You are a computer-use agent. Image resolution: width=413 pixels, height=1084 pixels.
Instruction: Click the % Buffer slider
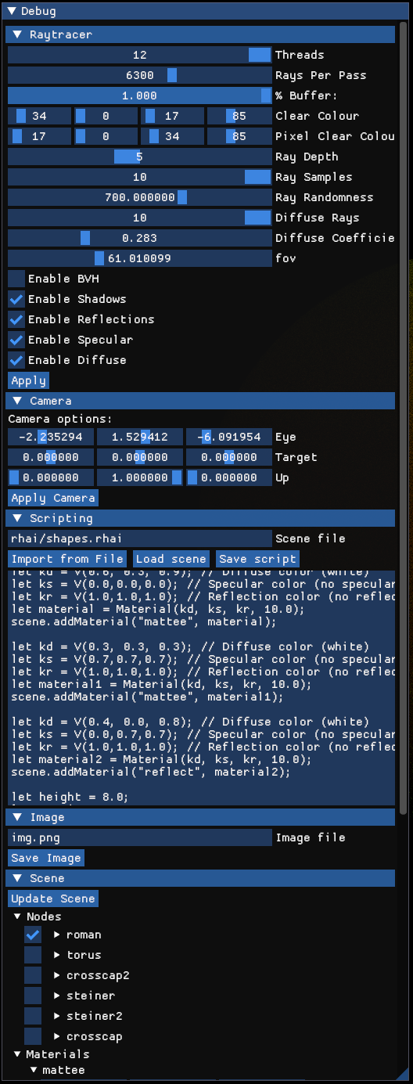(x=139, y=95)
